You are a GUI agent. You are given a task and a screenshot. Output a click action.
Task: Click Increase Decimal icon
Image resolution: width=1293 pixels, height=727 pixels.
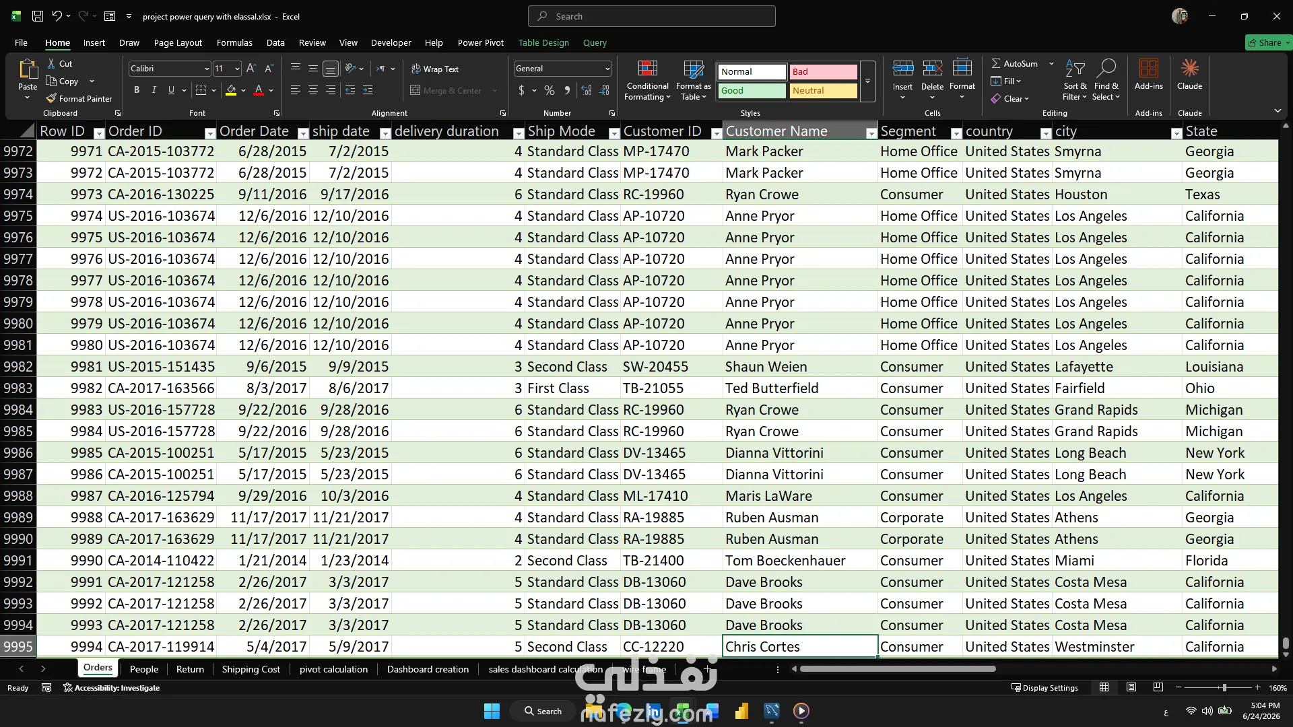click(x=587, y=90)
